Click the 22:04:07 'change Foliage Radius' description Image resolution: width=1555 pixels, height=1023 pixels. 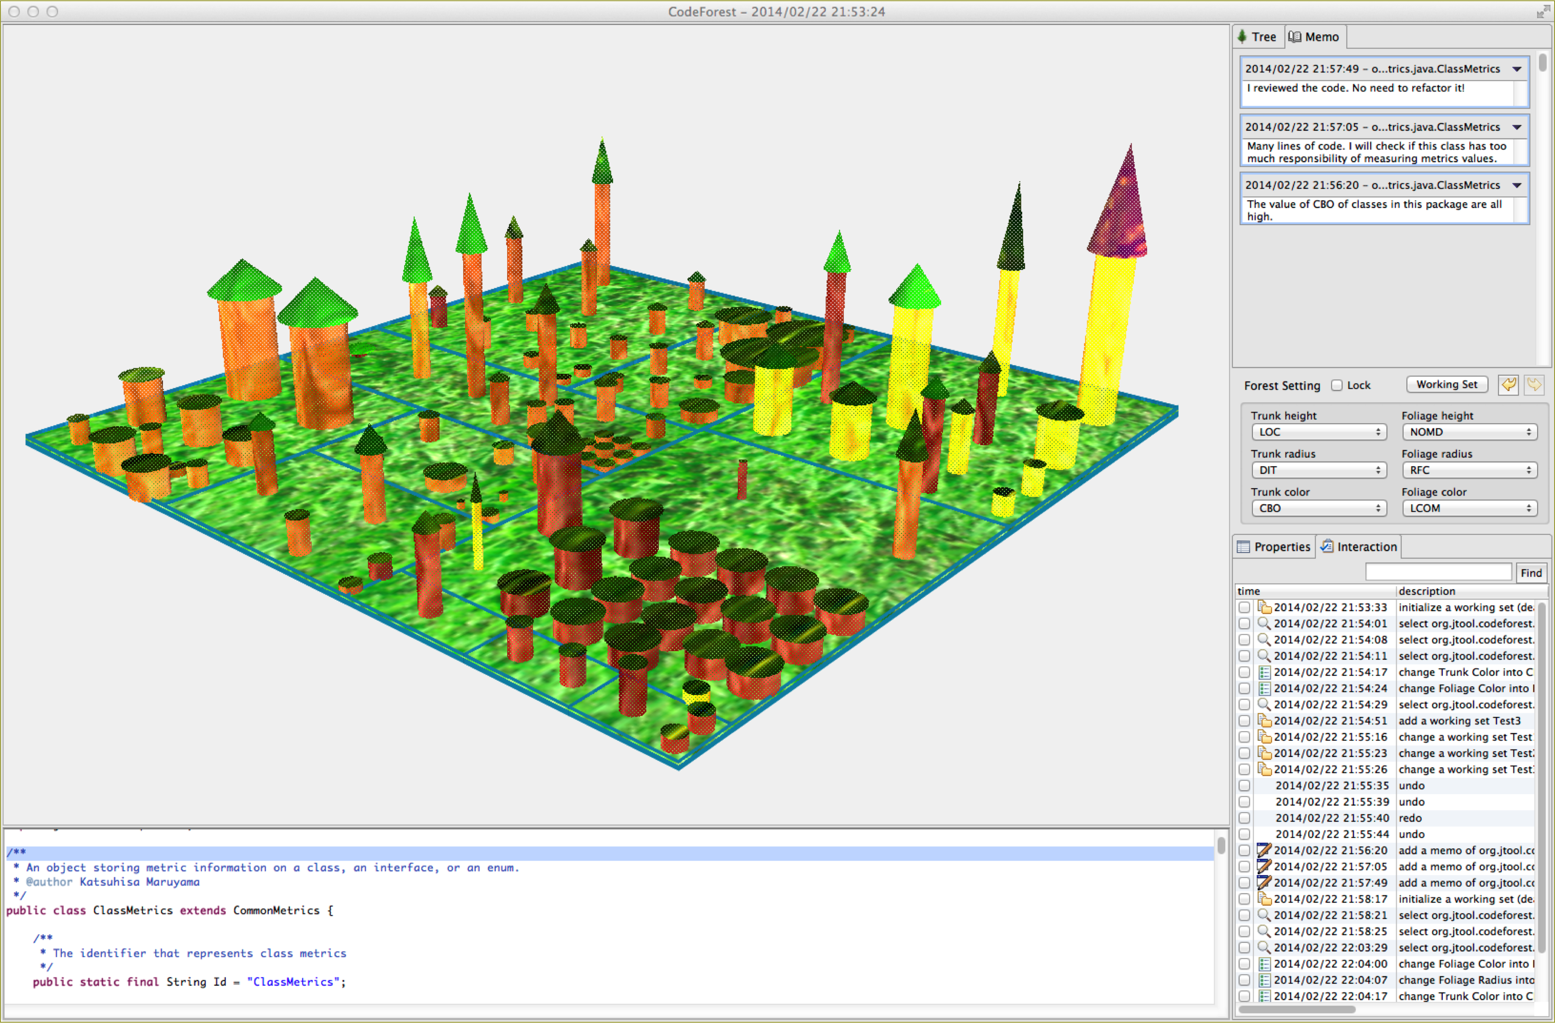pos(1465,980)
